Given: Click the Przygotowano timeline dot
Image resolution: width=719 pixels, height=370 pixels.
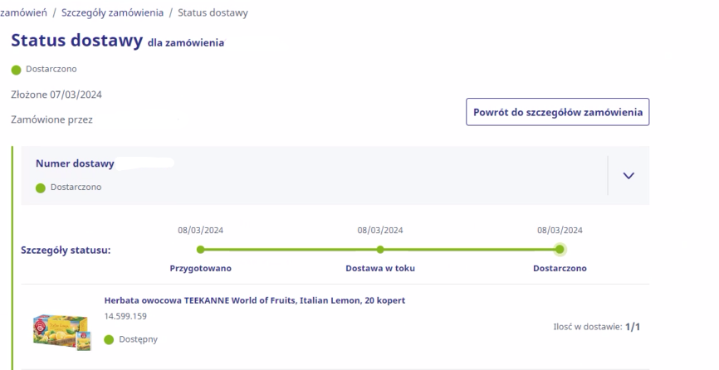Looking at the screenshot, I should [200, 250].
